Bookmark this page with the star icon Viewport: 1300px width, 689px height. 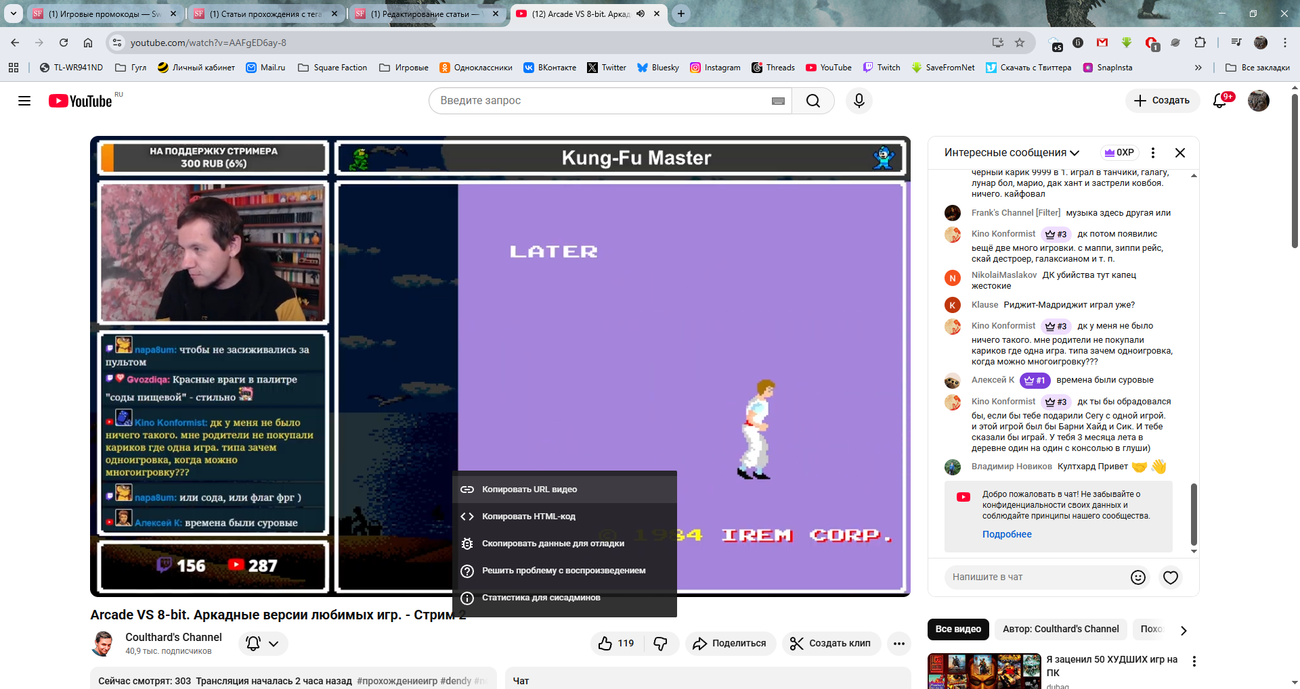coord(1020,43)
